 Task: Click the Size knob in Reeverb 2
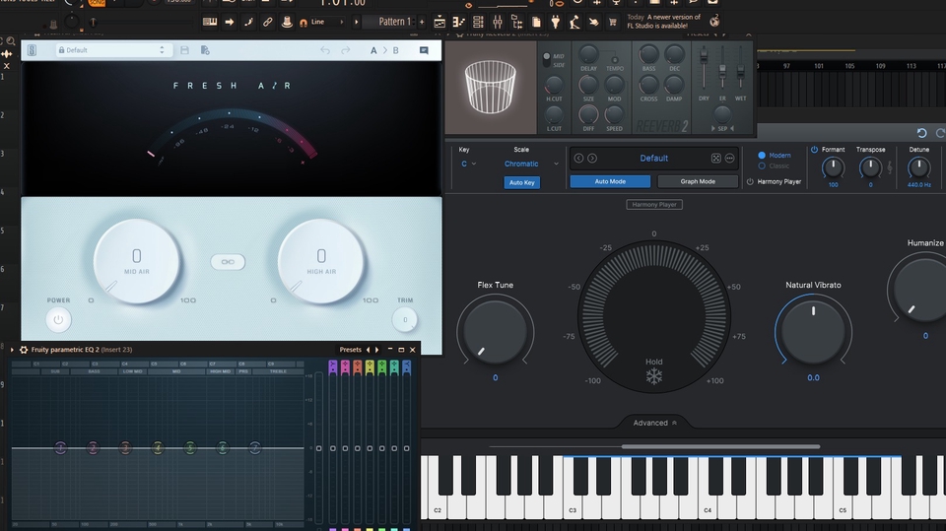[x=588, y=85]
